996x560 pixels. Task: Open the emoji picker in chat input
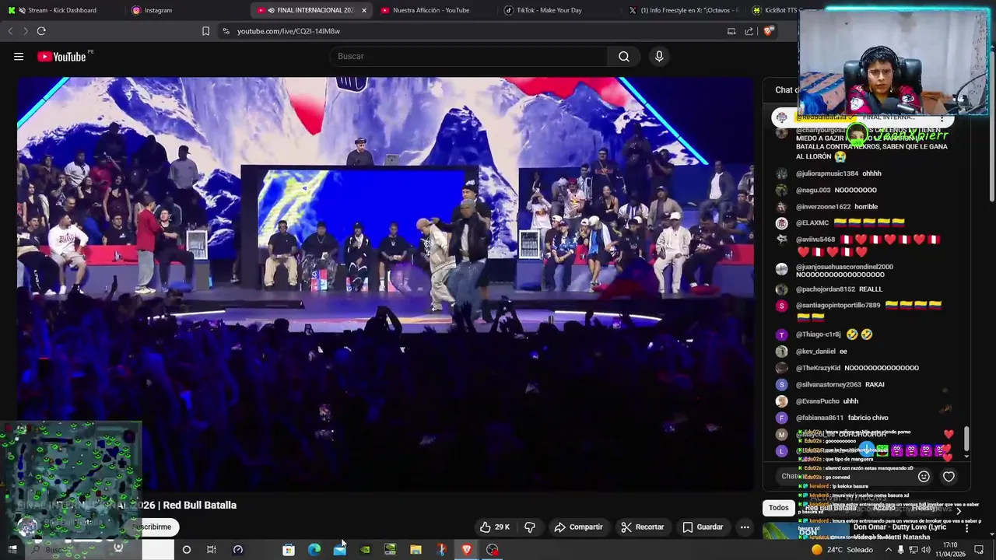[x=924, y=476]
